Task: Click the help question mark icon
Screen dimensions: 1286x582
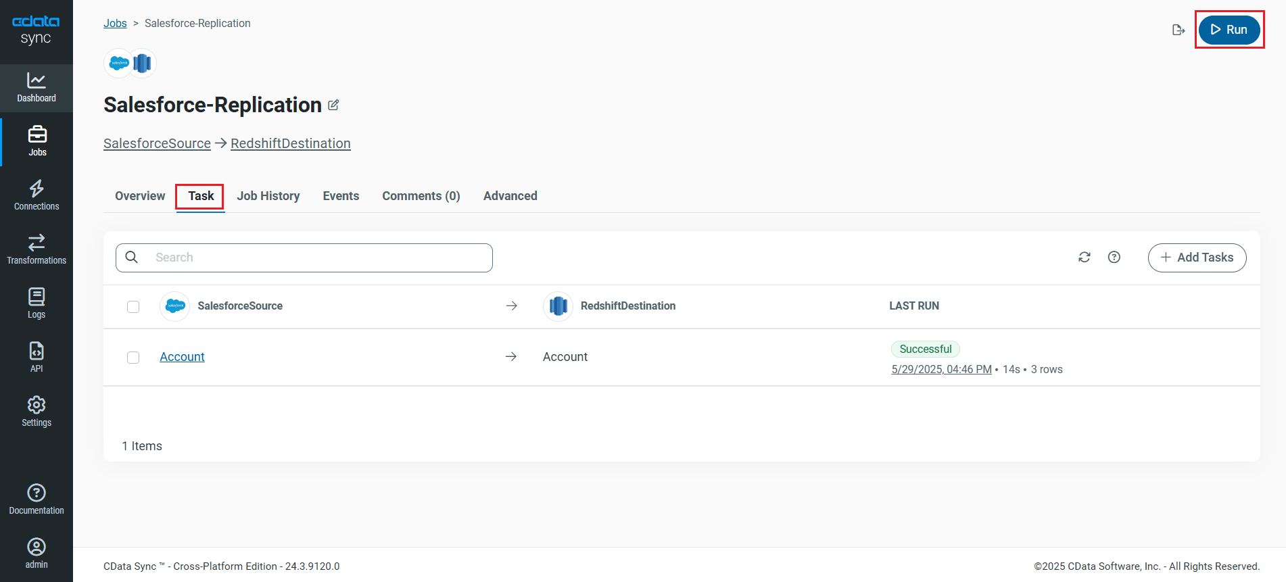Action: click(1114, 258)
